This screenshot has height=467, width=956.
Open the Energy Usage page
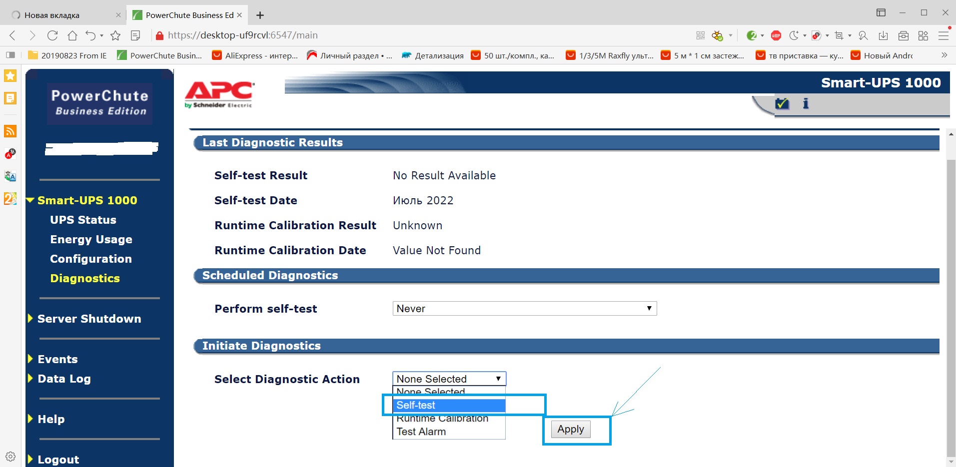(91, 239)
